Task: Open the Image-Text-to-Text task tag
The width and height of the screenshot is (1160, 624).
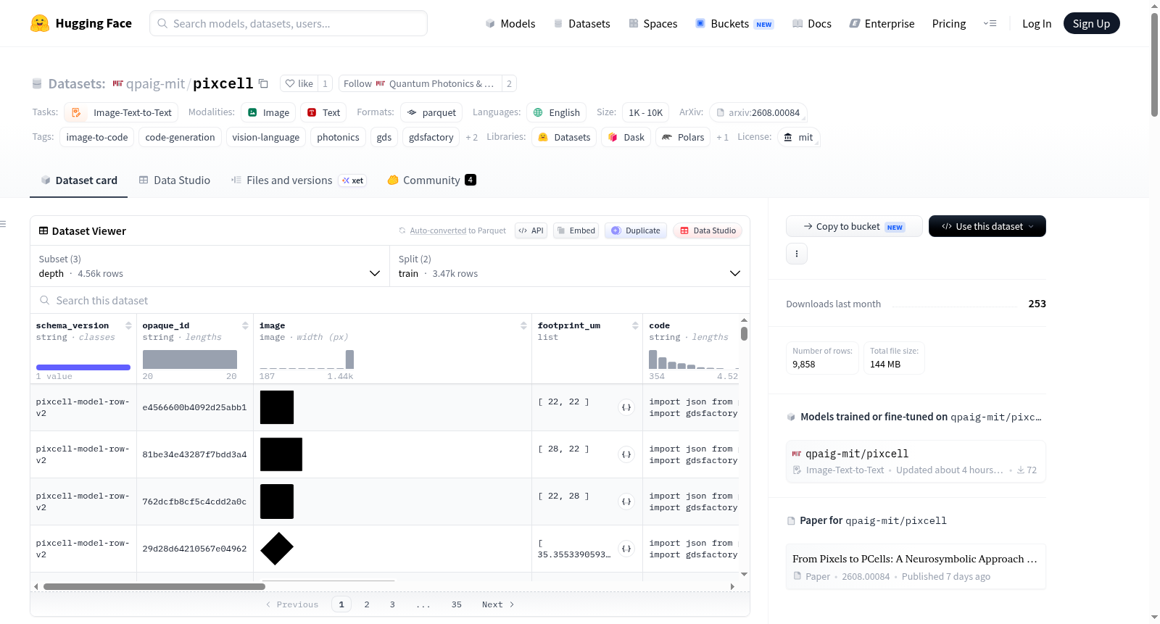Action: [121, 112]
